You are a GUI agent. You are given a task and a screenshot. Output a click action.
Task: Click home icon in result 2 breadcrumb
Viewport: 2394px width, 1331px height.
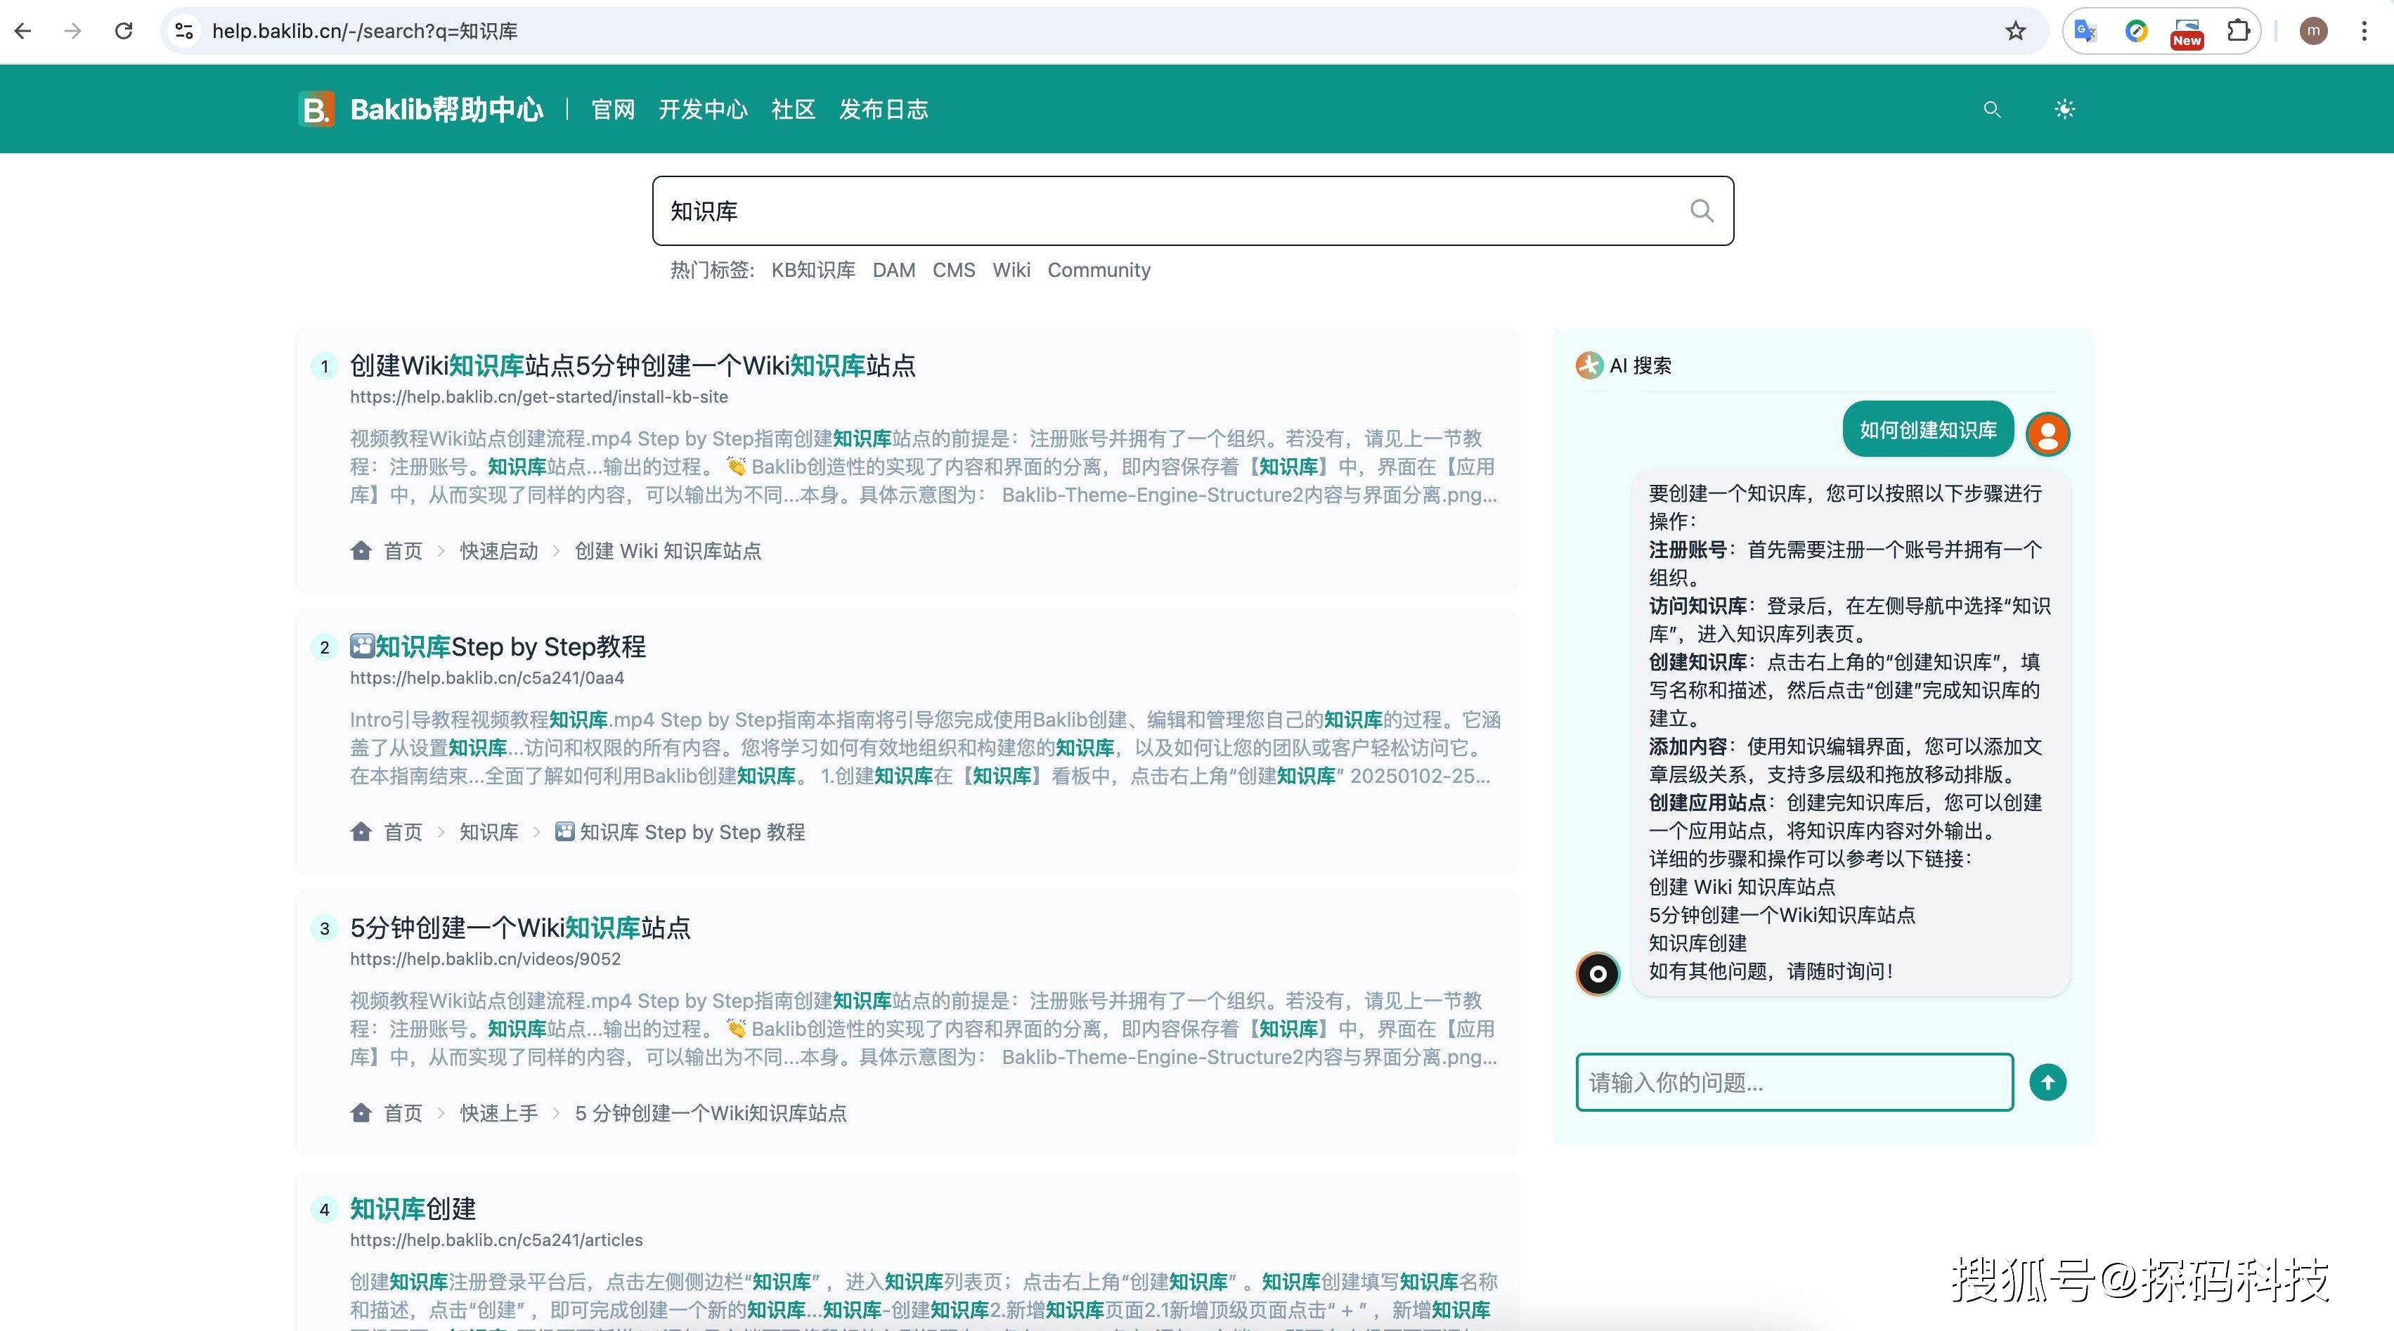(361, 831)
